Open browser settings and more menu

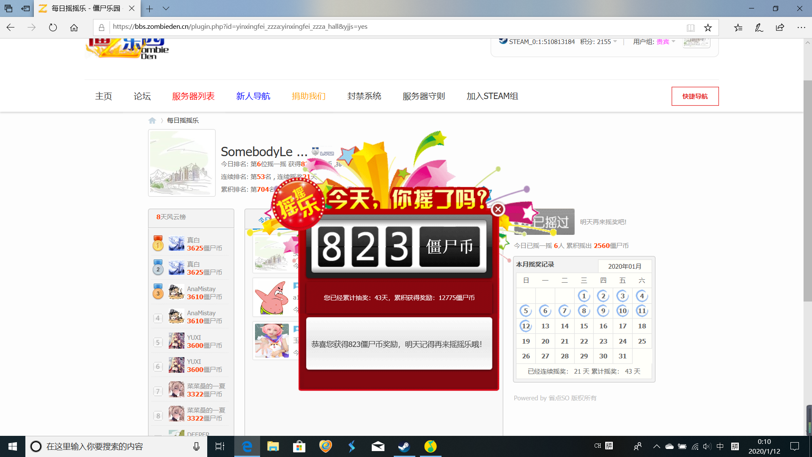[x=801, y=28]
